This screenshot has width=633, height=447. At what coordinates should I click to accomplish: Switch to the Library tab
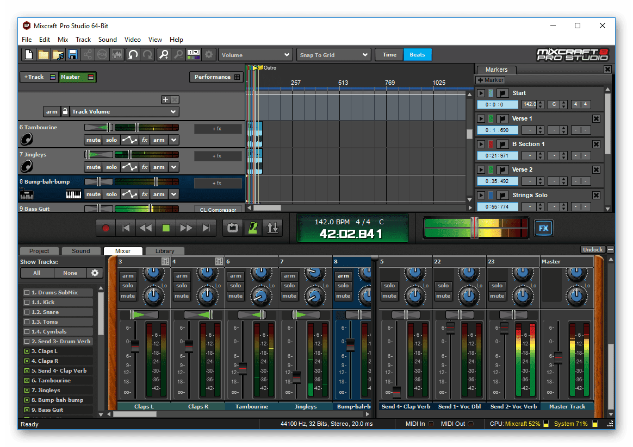(x=165, y=251)
